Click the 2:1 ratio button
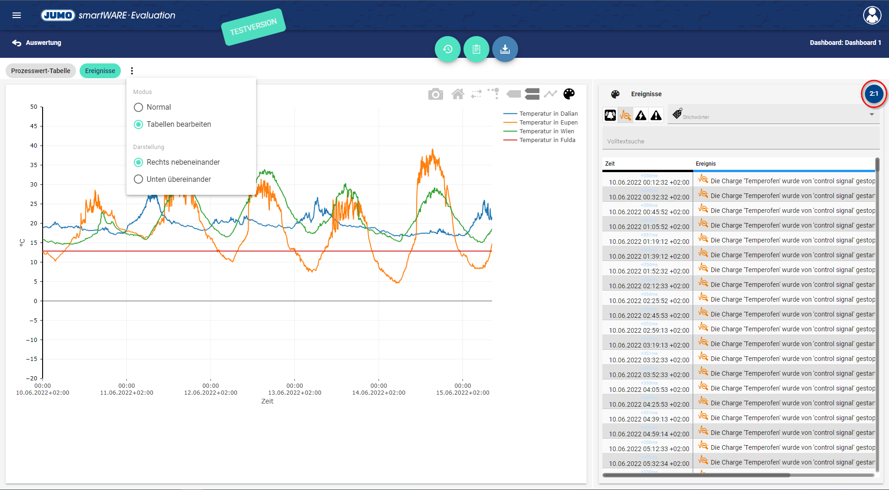The width and height of the screenshot is (889, 490). [x=873, y=93]
